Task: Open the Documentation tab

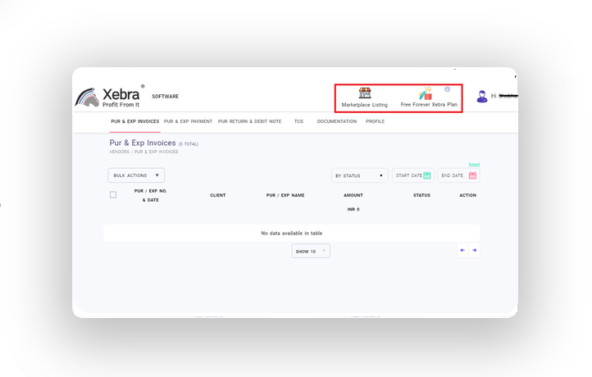Action: click(337, 121)
